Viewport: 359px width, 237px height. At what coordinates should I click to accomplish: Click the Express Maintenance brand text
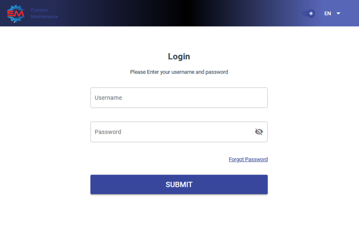coord(44,13)
